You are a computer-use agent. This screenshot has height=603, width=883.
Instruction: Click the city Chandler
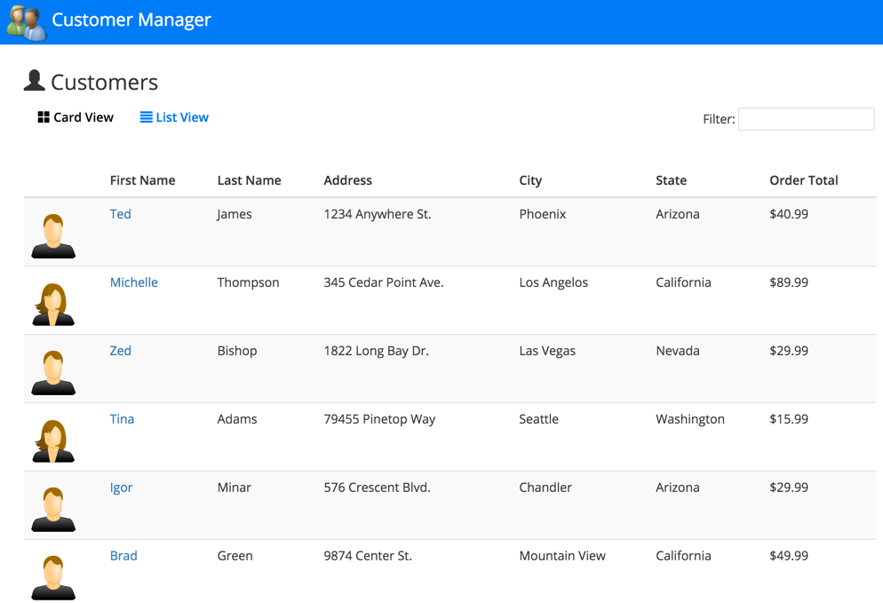pyautogui.click(x=545, y=488)
